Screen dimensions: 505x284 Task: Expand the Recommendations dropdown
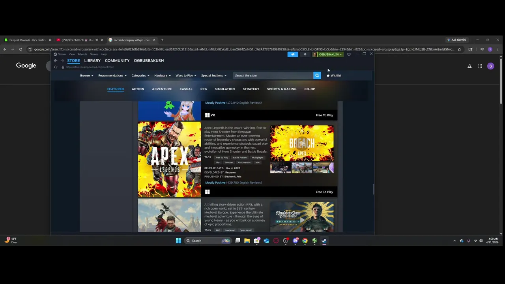click(112, 75)
